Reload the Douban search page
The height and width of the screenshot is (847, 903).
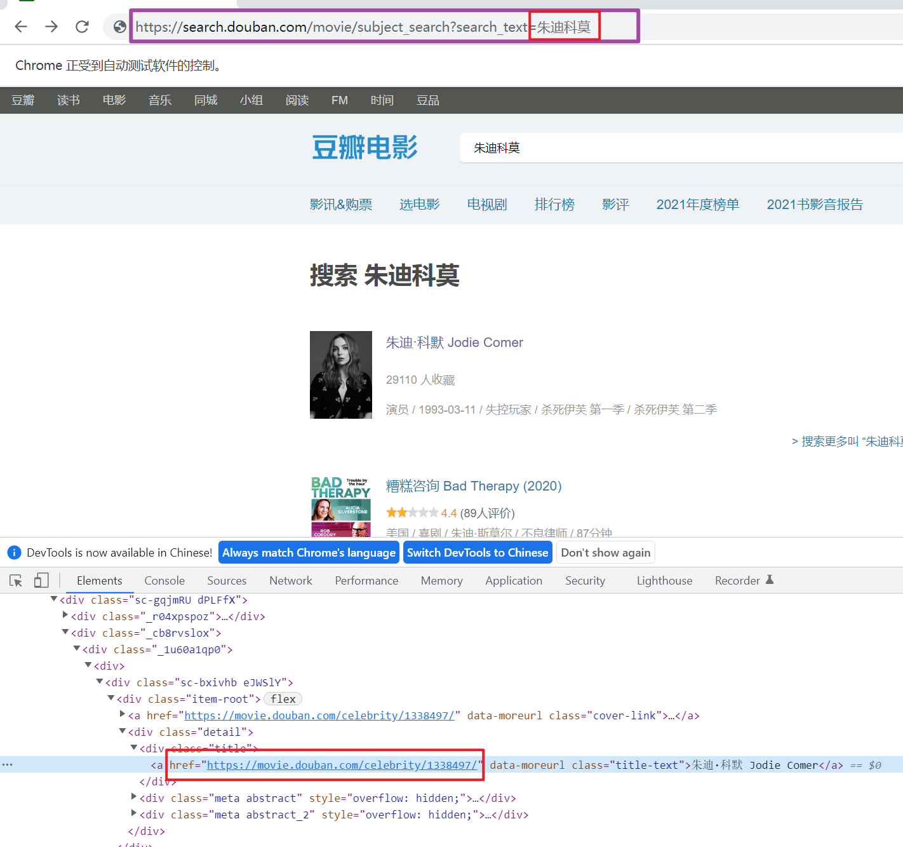coord(82,27)
